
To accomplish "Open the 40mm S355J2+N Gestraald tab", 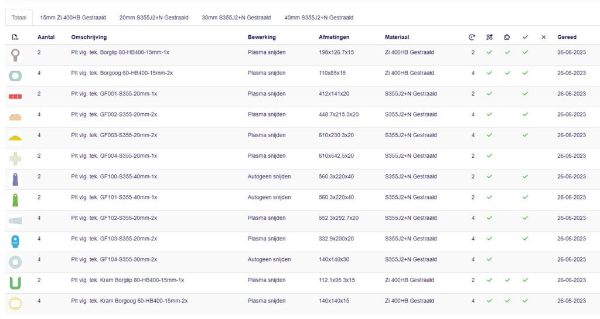I will (x=319, y=18).
